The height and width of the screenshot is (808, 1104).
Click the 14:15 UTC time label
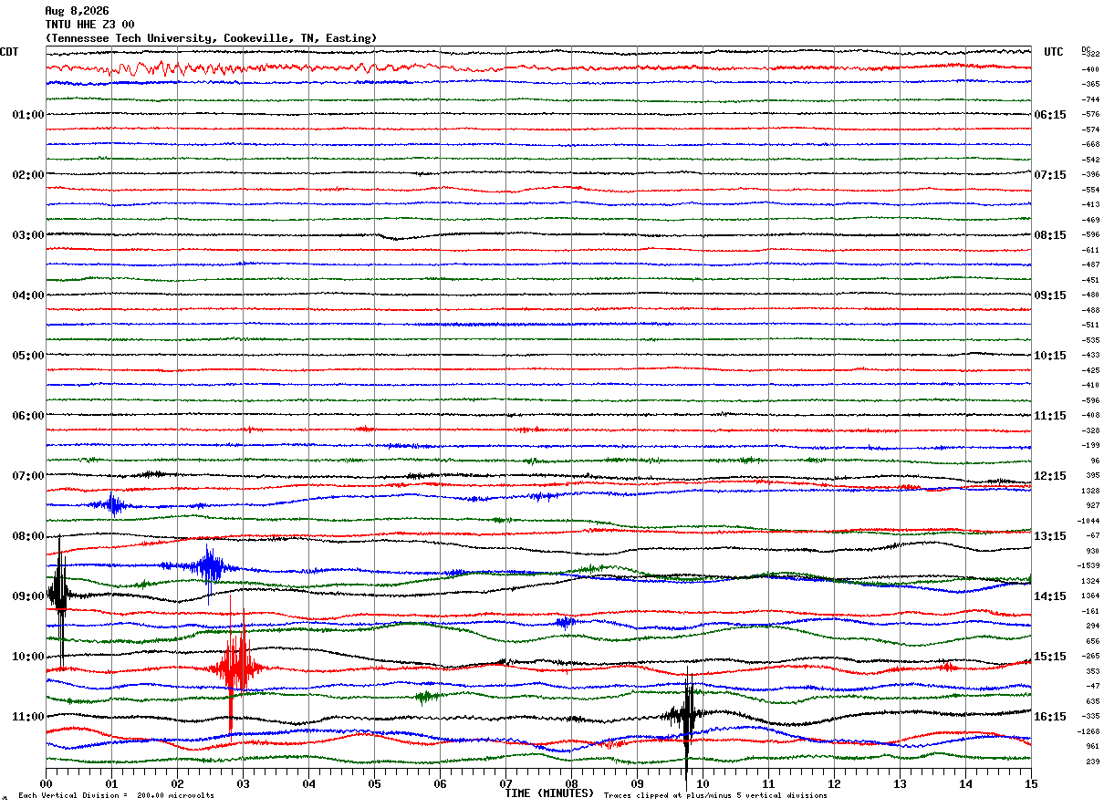[1050, 596]
